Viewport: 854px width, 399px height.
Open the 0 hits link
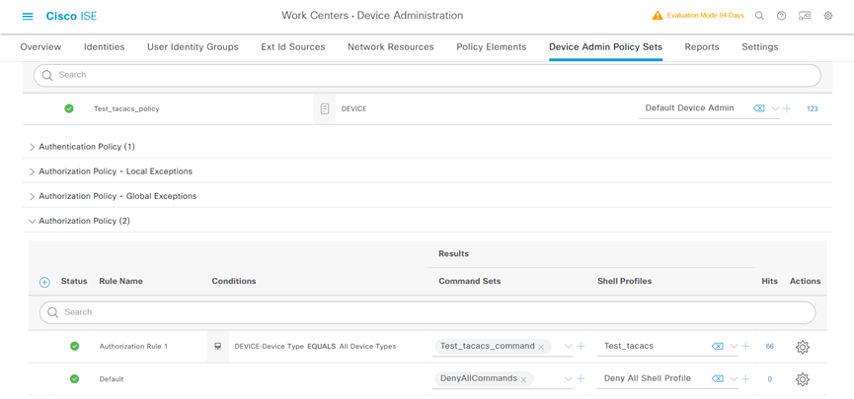[769, 379]
